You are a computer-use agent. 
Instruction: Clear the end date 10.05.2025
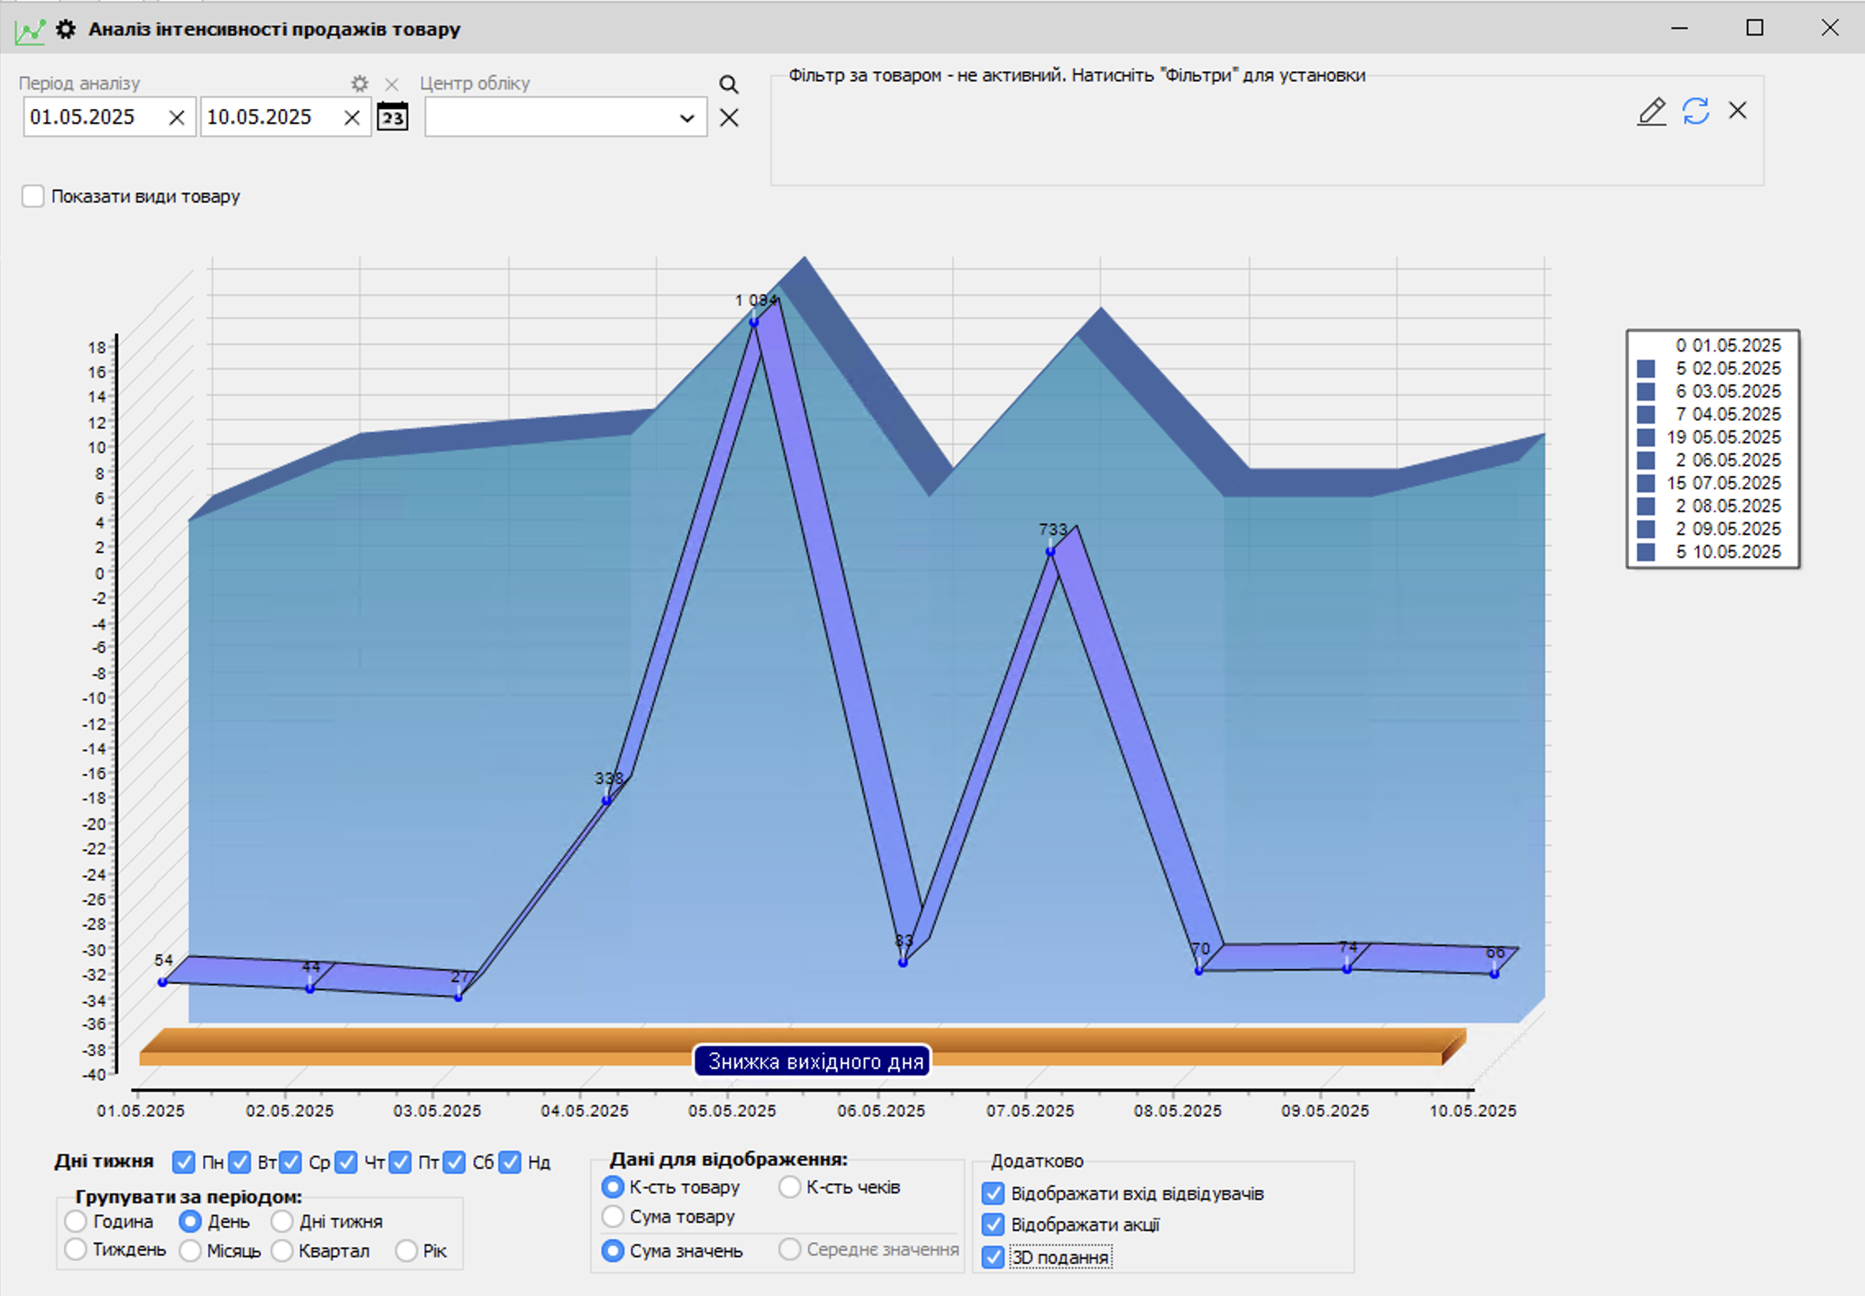coord(352,118)
